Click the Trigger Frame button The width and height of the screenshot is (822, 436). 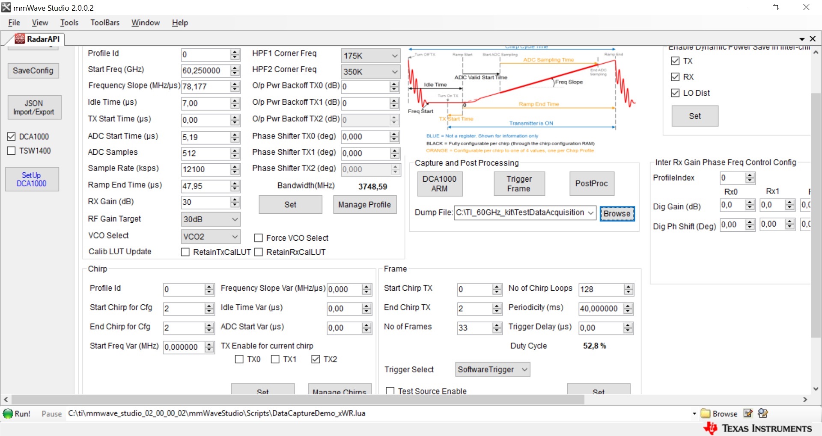coord(519,184)
